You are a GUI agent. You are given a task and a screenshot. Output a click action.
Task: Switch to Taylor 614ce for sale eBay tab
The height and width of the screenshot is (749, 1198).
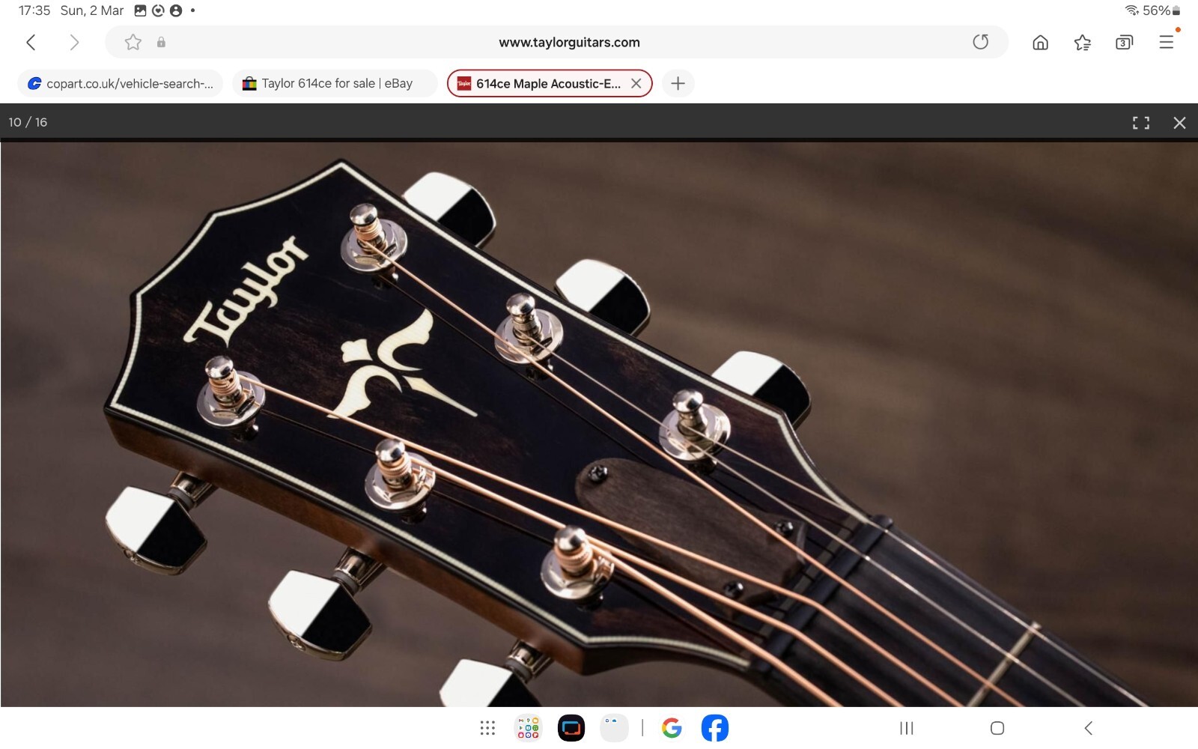(x=335, y=83)
